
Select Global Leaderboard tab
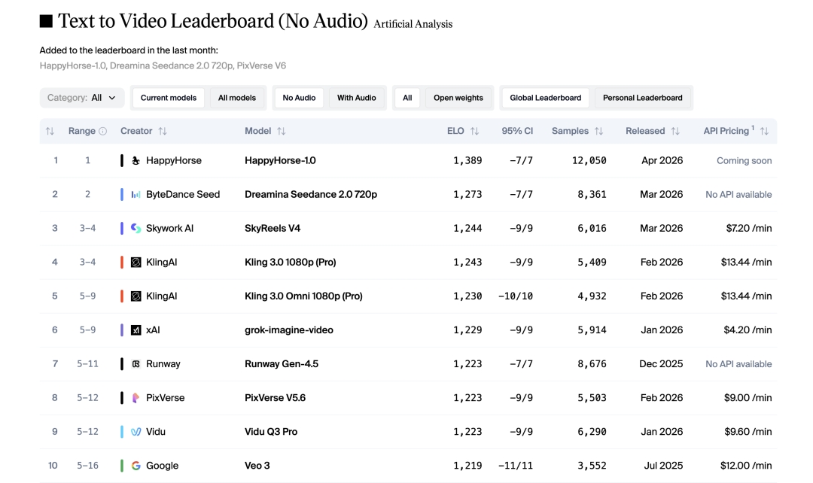(545, 98)
